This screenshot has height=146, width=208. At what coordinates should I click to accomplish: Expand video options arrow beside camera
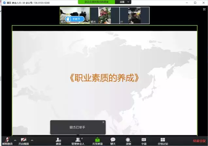32,140
